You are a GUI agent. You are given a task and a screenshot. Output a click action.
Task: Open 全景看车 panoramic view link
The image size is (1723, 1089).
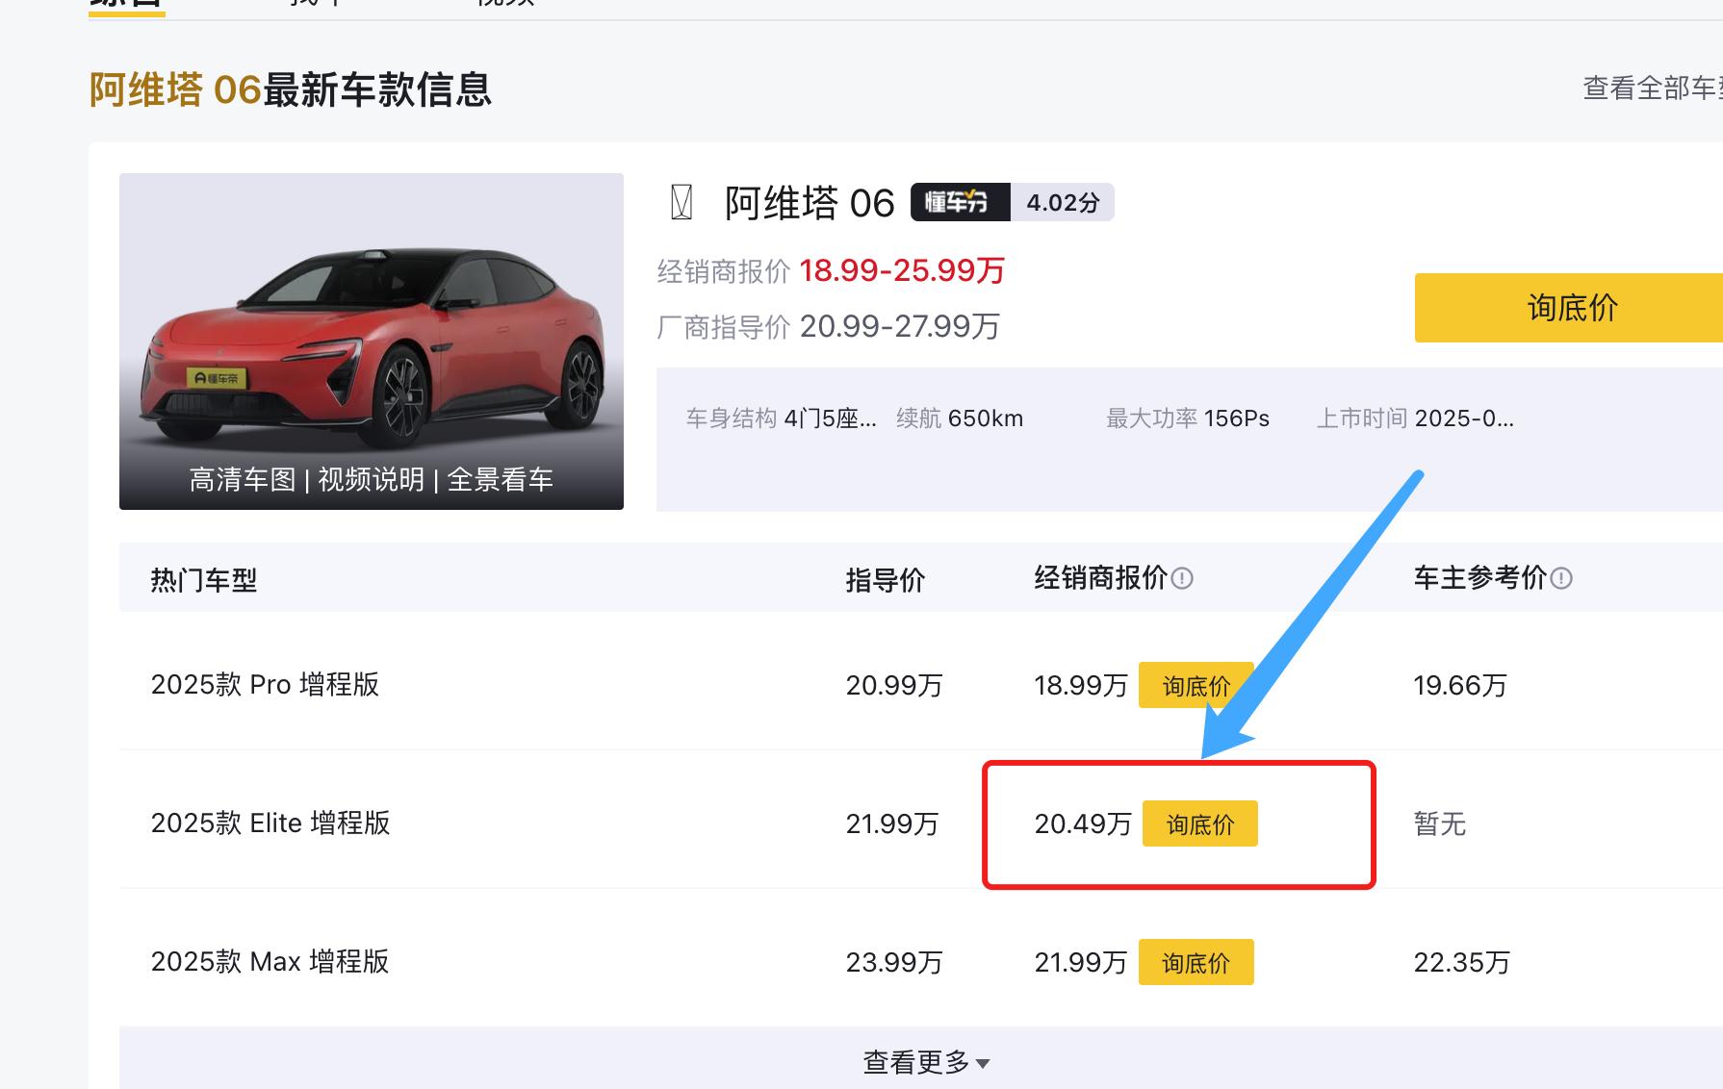pyautogui.click(x=501, y=479)
